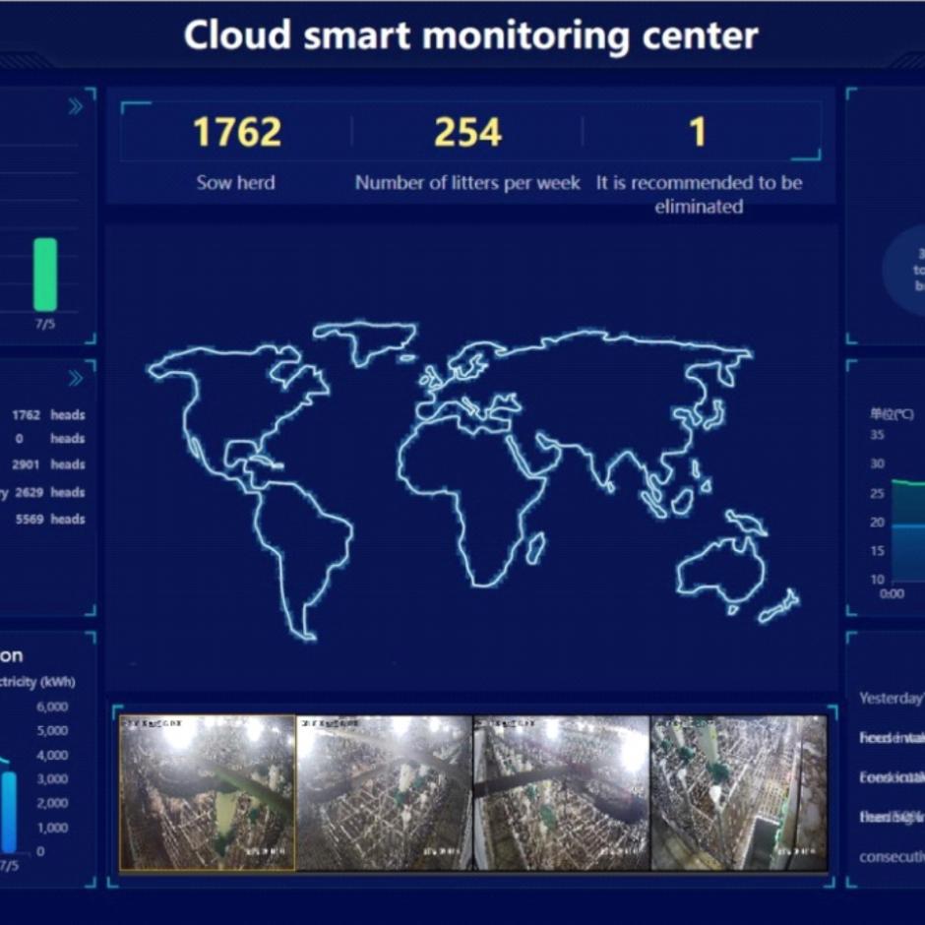Select the recommended elimination count 1
The width and height of the screenshot is (925, 925).
pos(698,132)
